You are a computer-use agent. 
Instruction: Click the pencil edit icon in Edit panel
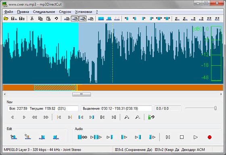[x=28, y=137]
